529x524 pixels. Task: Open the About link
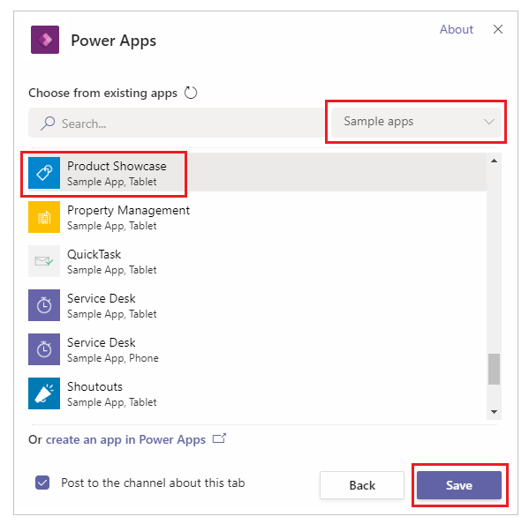pyautogui.click(x=456, y=29)
